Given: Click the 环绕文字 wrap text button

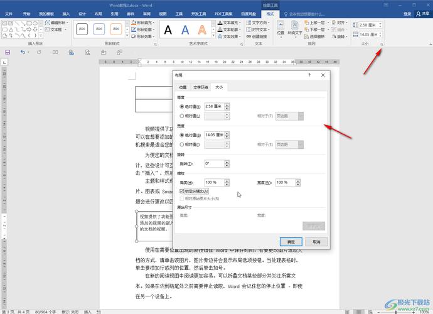Looking at the screenshot, I should click(x=295, y=29).
